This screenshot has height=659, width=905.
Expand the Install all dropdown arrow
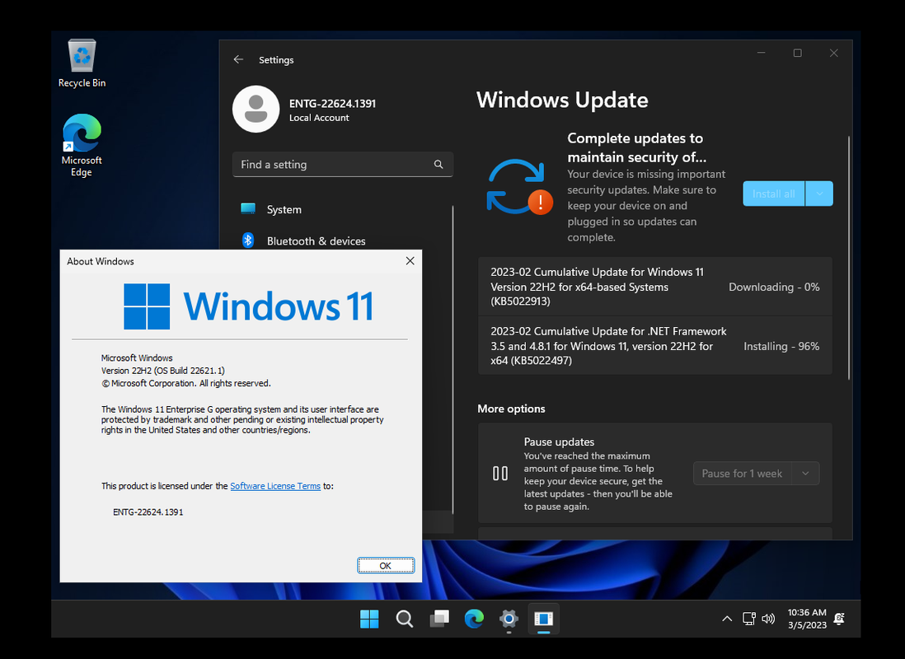[819, 194]
